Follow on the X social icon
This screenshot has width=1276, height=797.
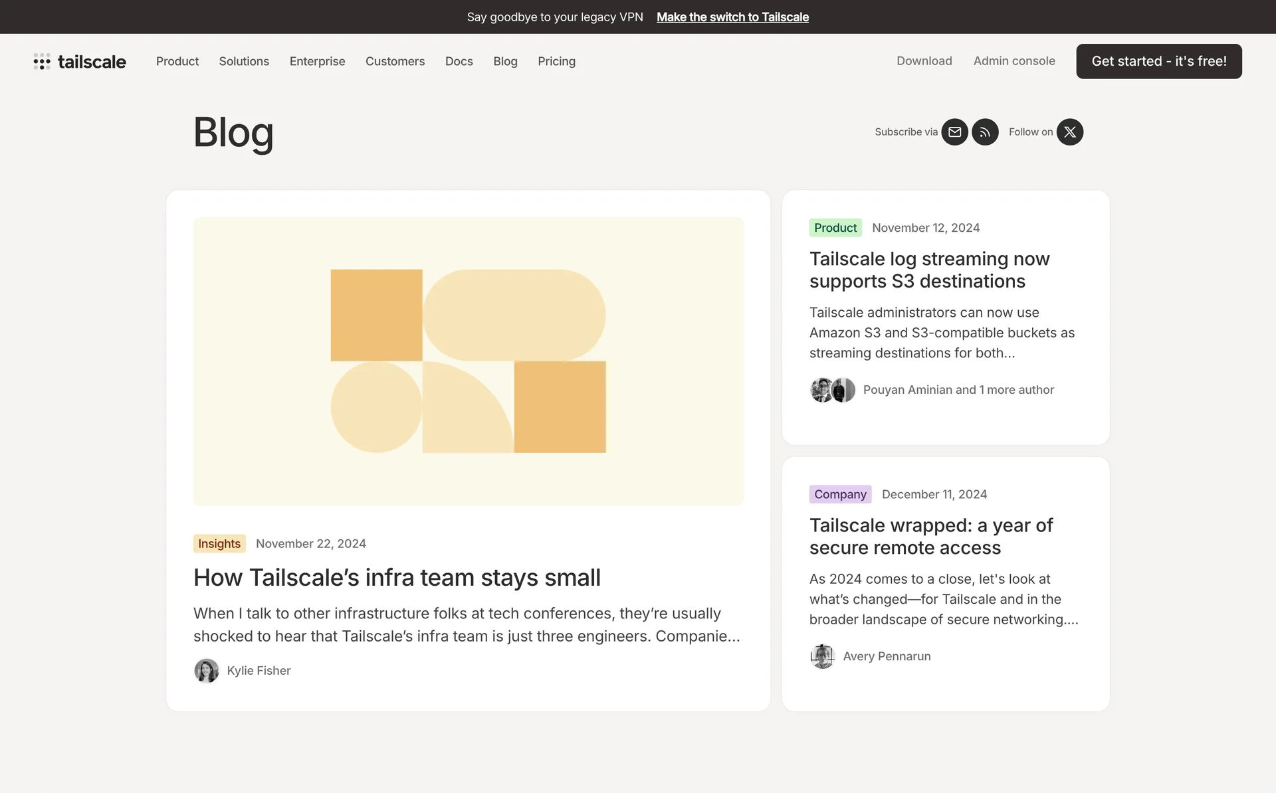(x=1069, y=132)
